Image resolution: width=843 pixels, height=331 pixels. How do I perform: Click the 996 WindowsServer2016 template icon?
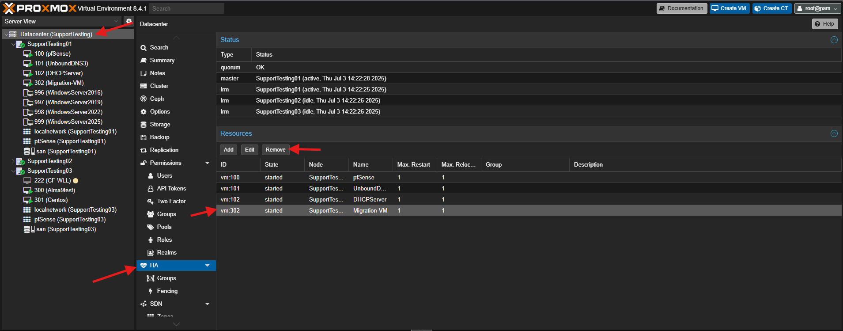pos(27,93)
